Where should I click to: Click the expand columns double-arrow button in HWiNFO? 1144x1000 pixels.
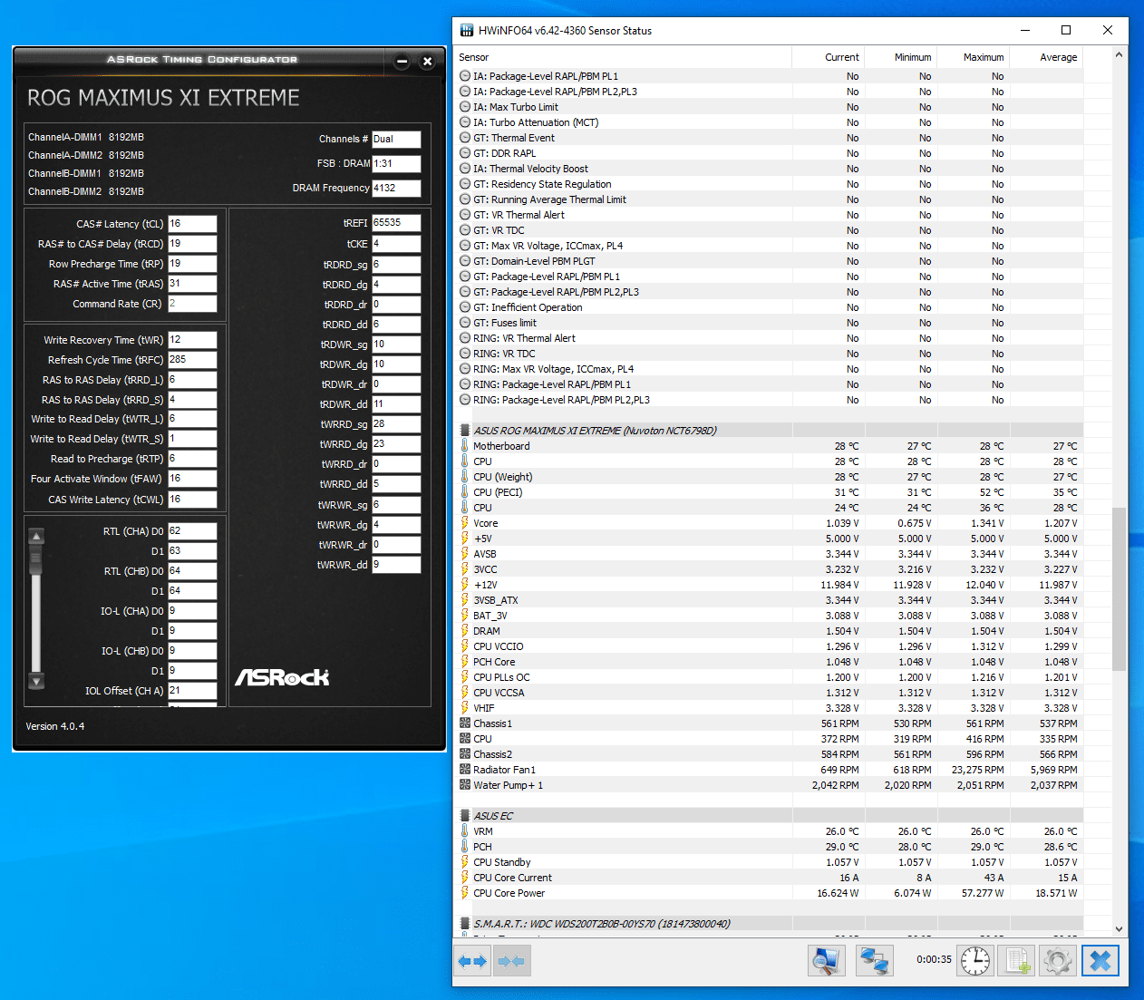tap(472, 961)
